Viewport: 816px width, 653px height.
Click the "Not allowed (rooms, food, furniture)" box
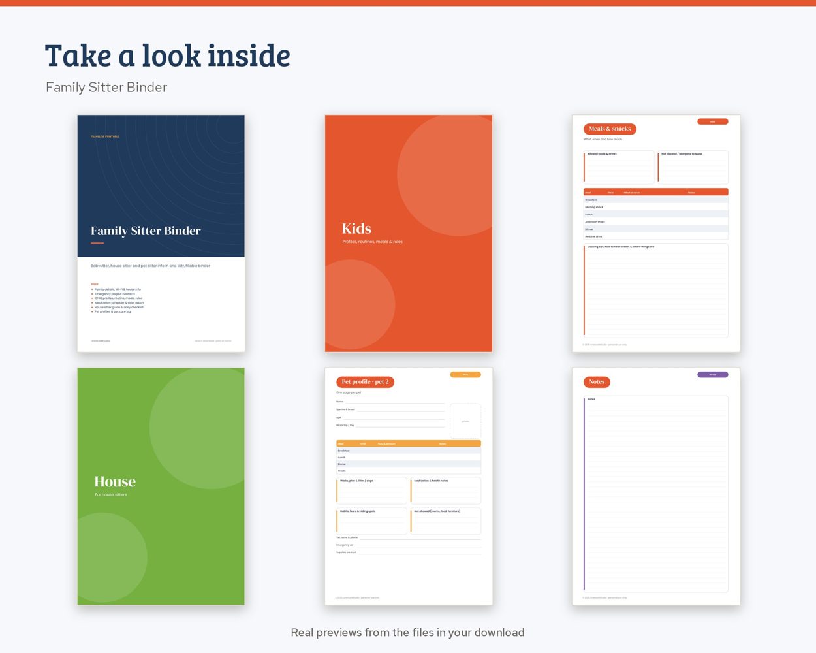[446, 521]
